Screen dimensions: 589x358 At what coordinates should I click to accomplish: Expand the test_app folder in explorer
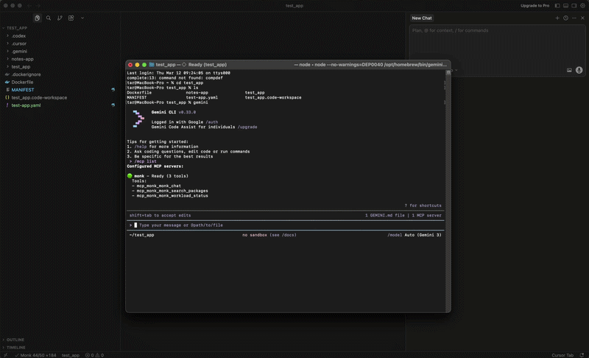point(21,67)
